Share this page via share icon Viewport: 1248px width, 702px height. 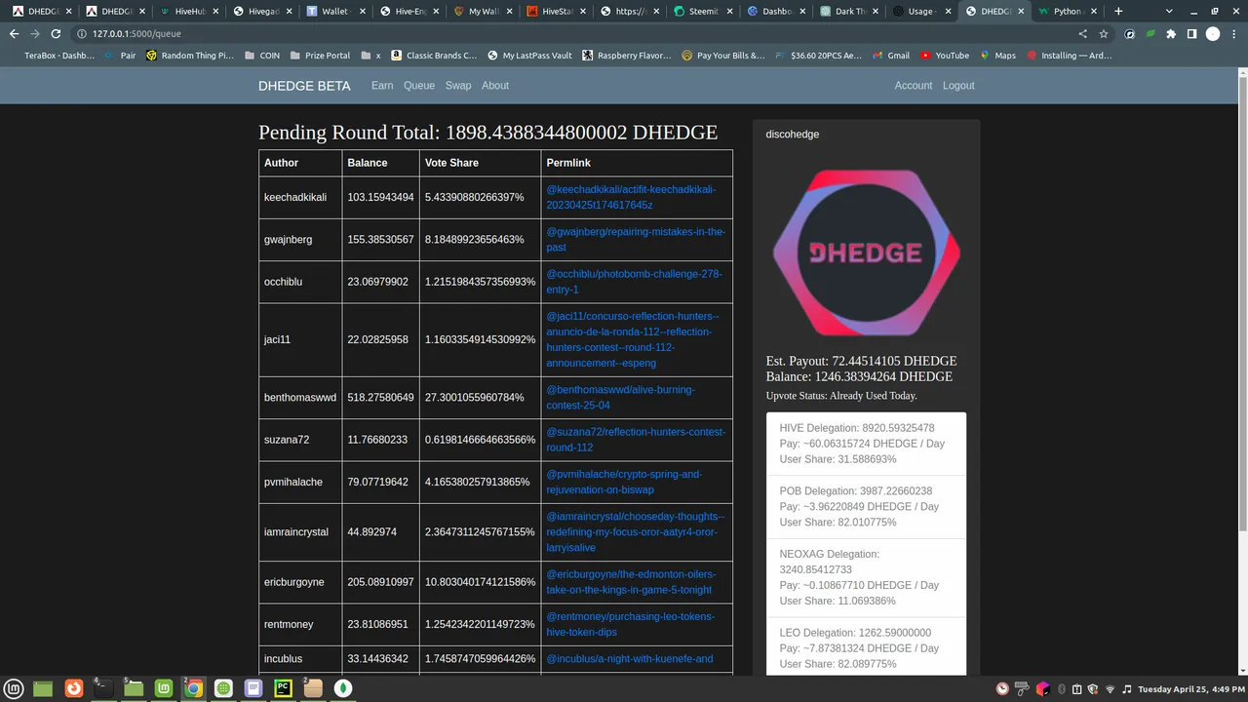(x=1082, y=33)
